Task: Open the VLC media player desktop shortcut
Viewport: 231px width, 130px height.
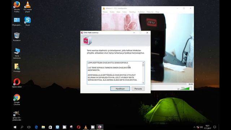Action: 27,6
